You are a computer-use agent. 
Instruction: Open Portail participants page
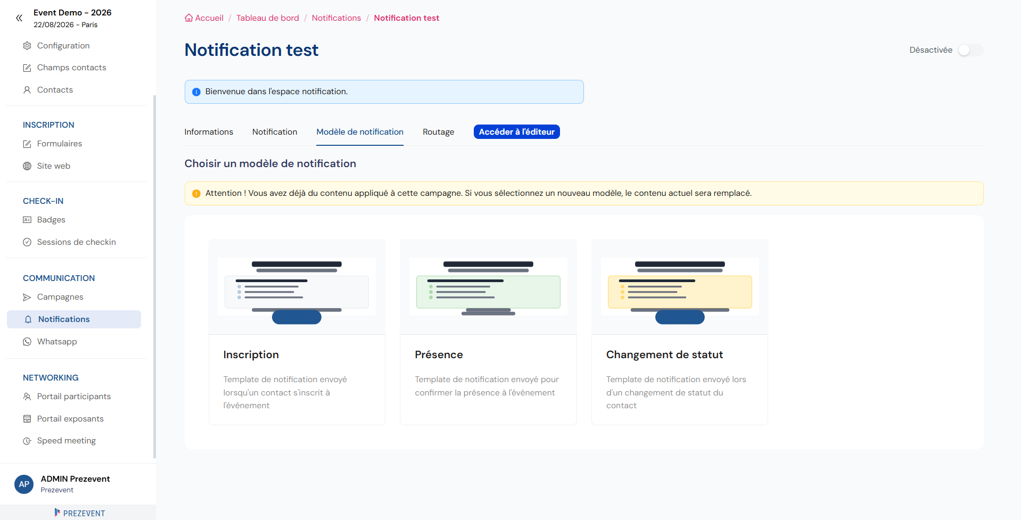click(x=74, y=397)
